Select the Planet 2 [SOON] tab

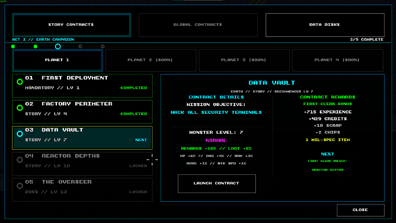point(150,60)
